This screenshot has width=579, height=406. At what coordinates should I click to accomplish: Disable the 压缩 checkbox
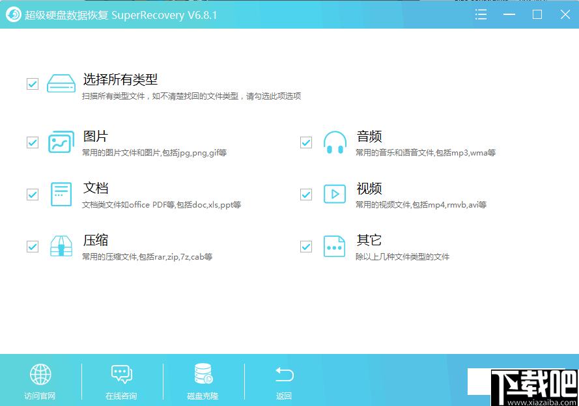click(33, 247)
